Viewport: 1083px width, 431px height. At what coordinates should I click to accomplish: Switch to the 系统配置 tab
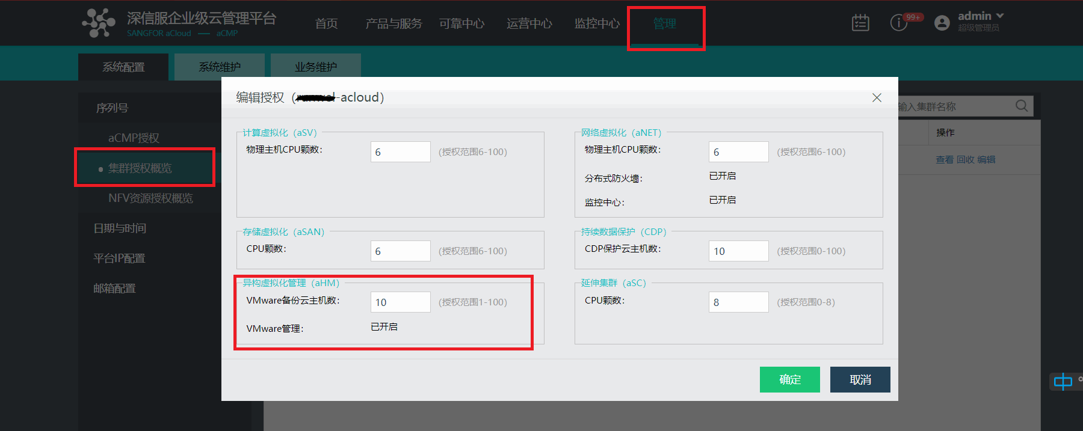click(123, 67)
